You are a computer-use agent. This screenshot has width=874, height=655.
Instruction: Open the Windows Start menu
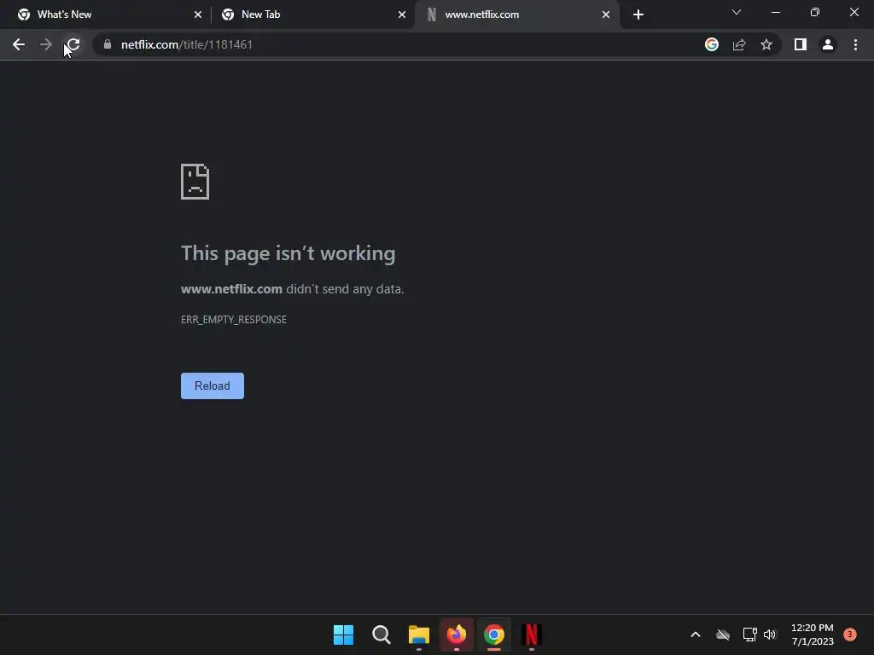(x=343, y=635)
